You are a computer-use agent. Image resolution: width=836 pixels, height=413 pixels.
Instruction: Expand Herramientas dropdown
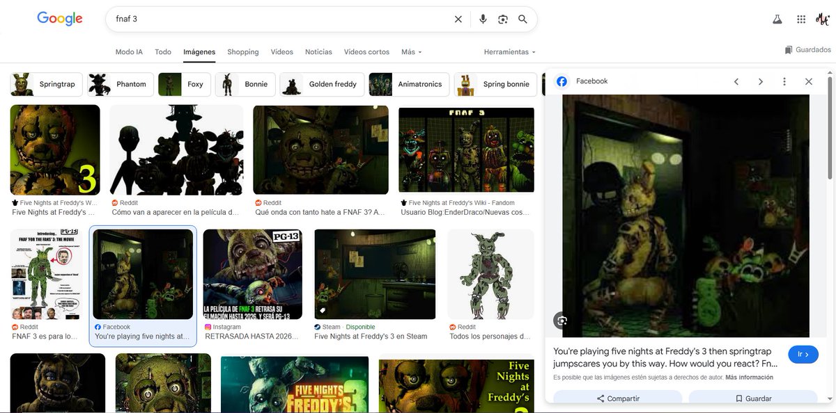510,52
